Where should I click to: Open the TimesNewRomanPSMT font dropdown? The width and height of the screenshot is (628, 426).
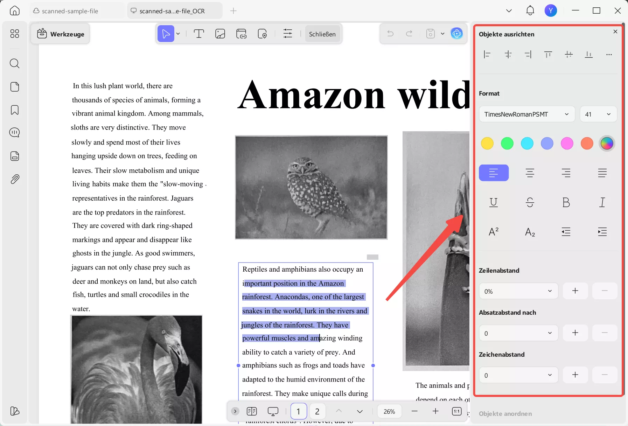point(527,114)
